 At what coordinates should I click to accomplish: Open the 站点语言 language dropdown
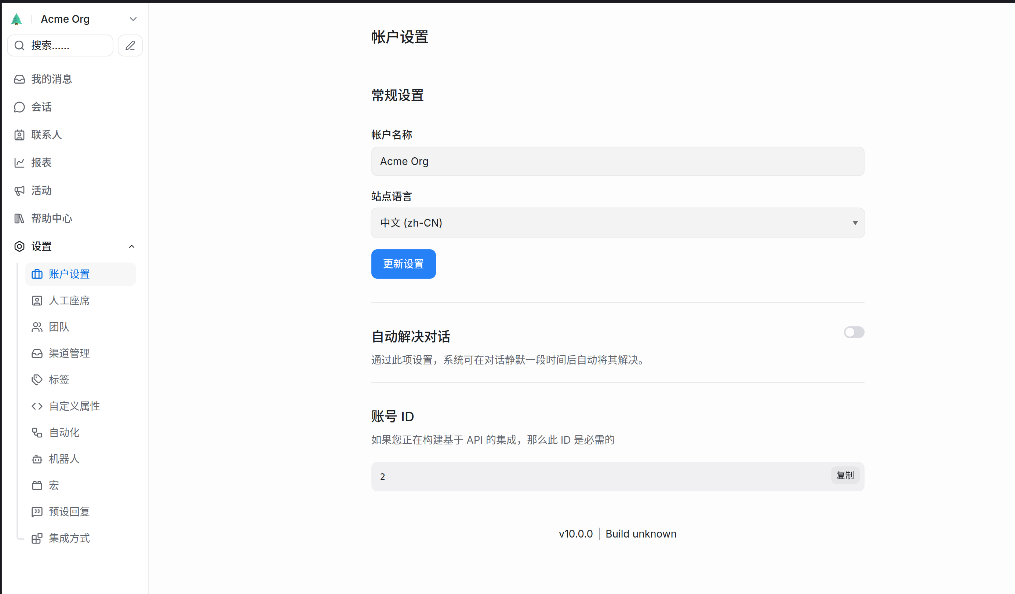point(618,223)
